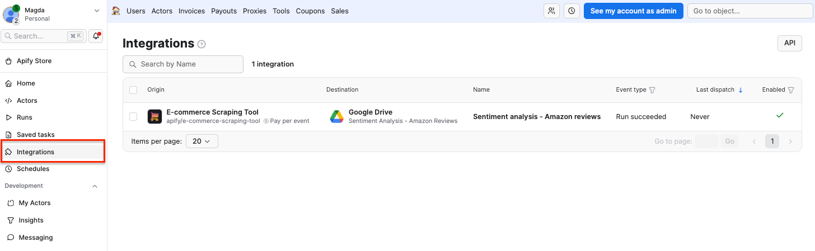
Task: Click the users group icon button
Action: point(552,11)
